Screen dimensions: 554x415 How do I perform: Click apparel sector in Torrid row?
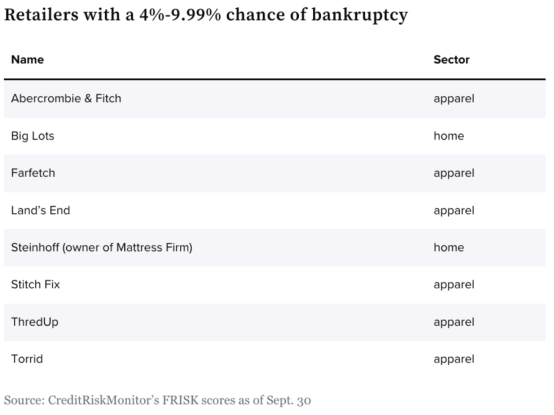click(x=453, y=360)
